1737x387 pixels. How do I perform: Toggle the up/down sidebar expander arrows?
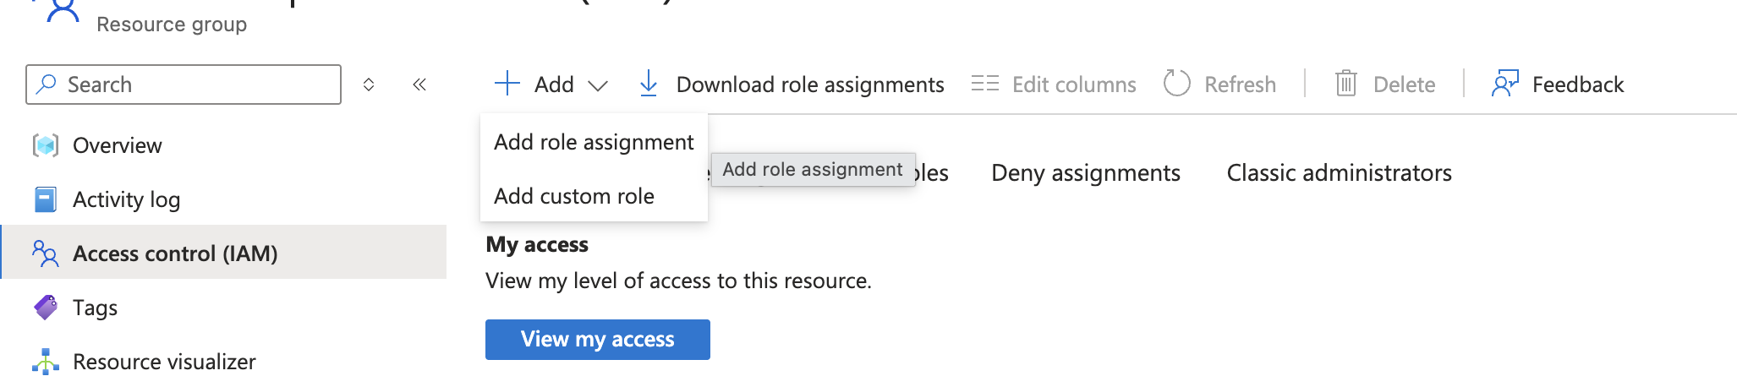pos(369,84)
